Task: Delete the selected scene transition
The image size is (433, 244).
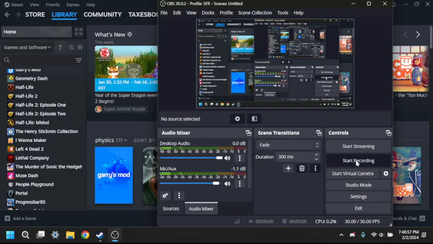Action: tap(302, 168)
